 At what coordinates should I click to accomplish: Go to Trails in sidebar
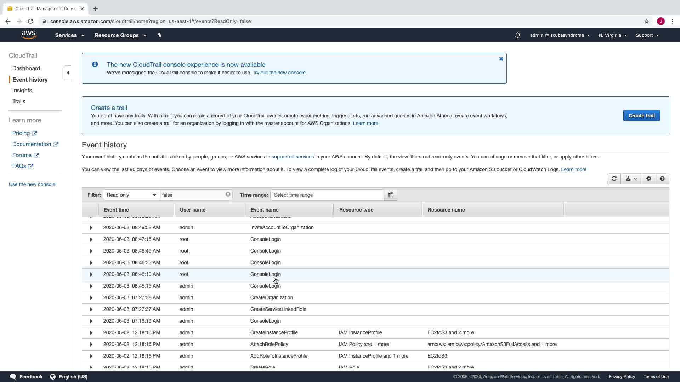[19, 102]
